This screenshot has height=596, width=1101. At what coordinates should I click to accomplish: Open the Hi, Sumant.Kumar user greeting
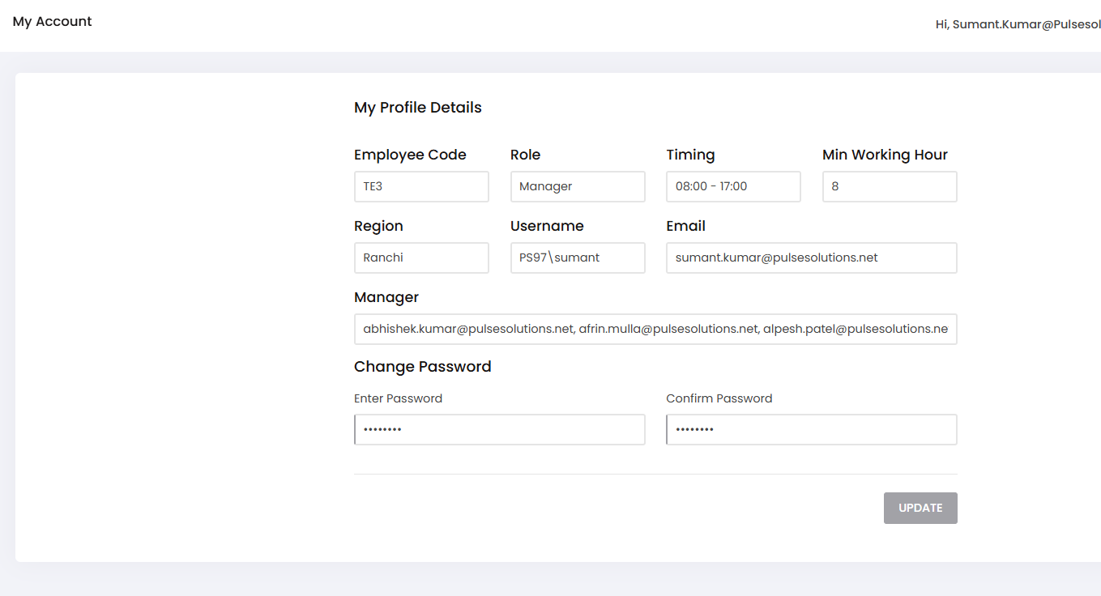click(x=1018, y=24)
